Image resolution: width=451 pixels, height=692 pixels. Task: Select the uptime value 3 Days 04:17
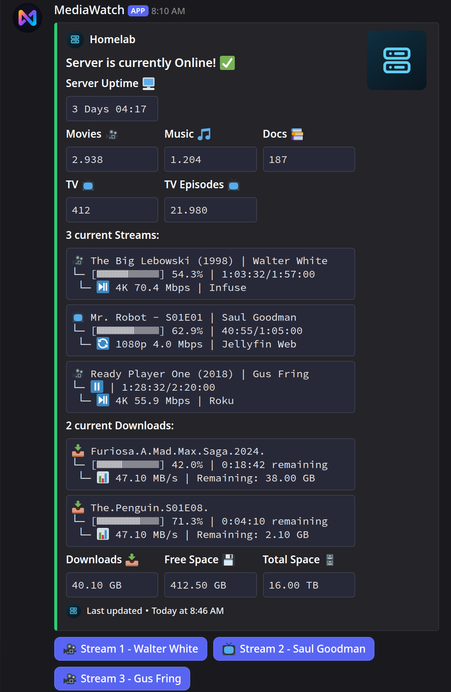tap(109, 109)
